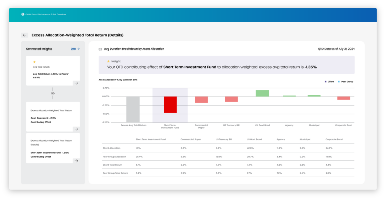The height and width of the screenshot is (201, 387).
Task: Click the 'Peer Group Total Return' row label
Action: point(115,173)
